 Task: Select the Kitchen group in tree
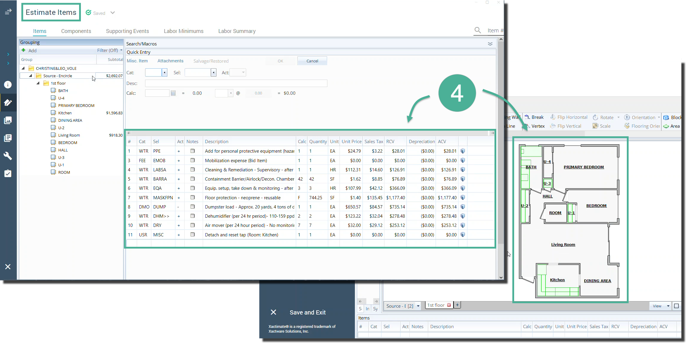[65, 113]
